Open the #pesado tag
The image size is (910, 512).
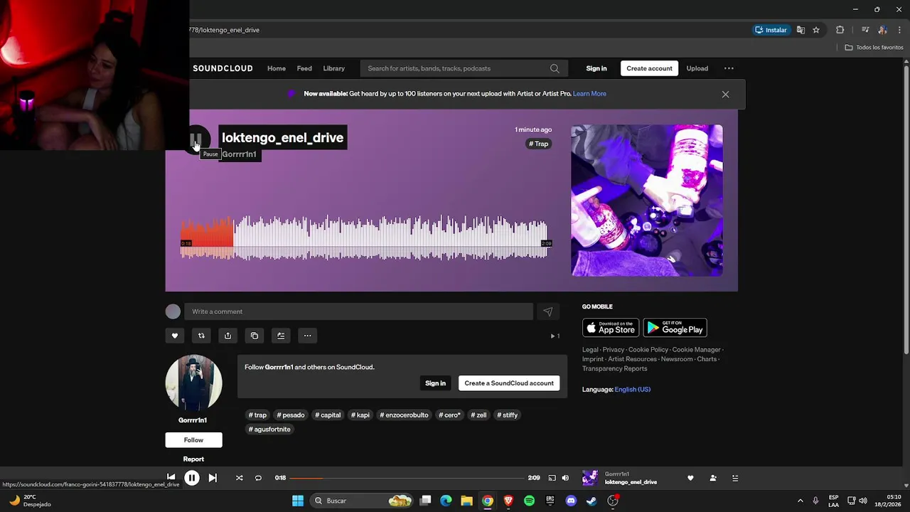pyautogui.click(x=291, y=415)
